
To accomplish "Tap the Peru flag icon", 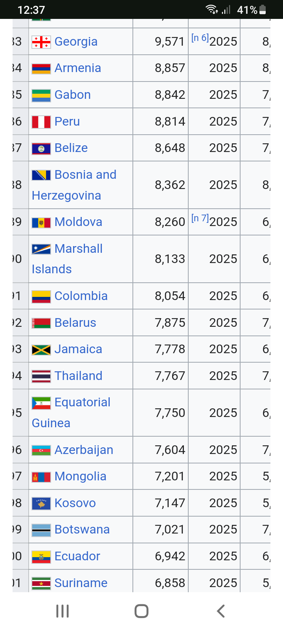I will [x=41, y=122].
